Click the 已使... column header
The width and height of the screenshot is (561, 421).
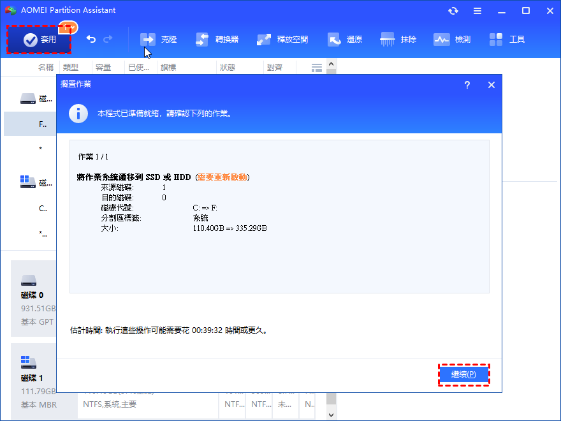click(138, 68)
